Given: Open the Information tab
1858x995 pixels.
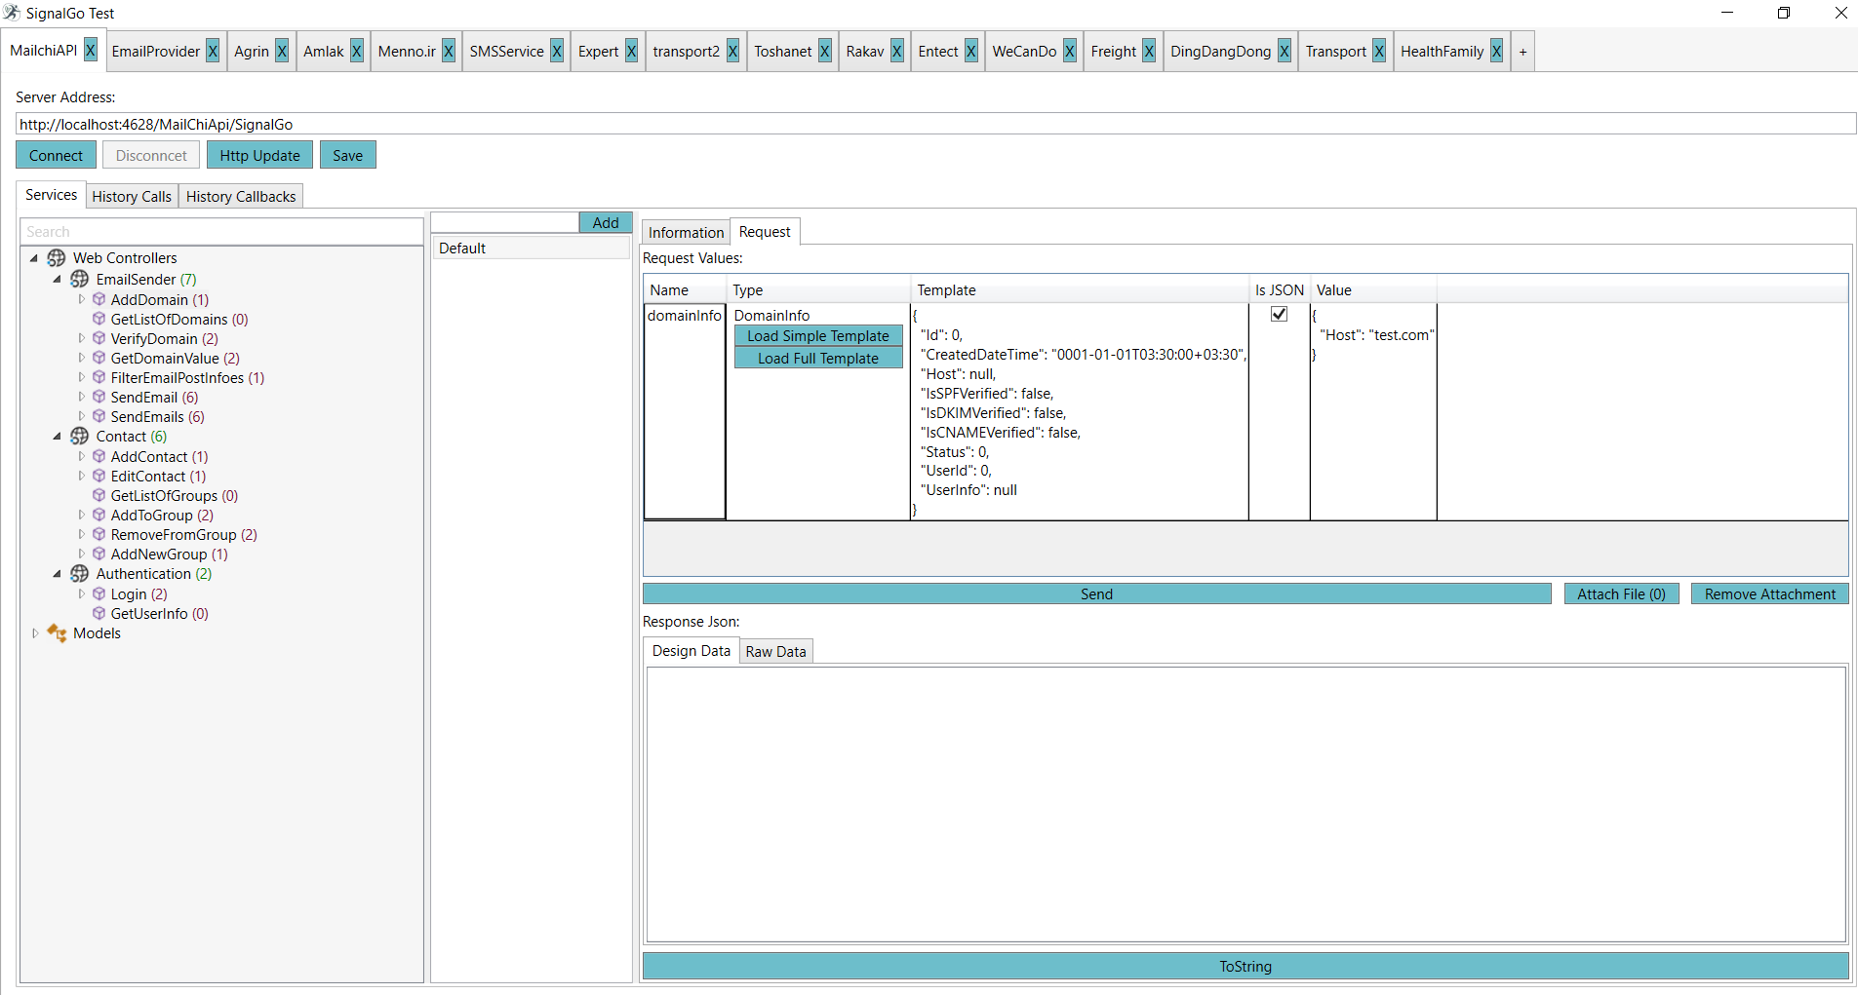Looking at the screenshot, I should (x=686, y=233).
